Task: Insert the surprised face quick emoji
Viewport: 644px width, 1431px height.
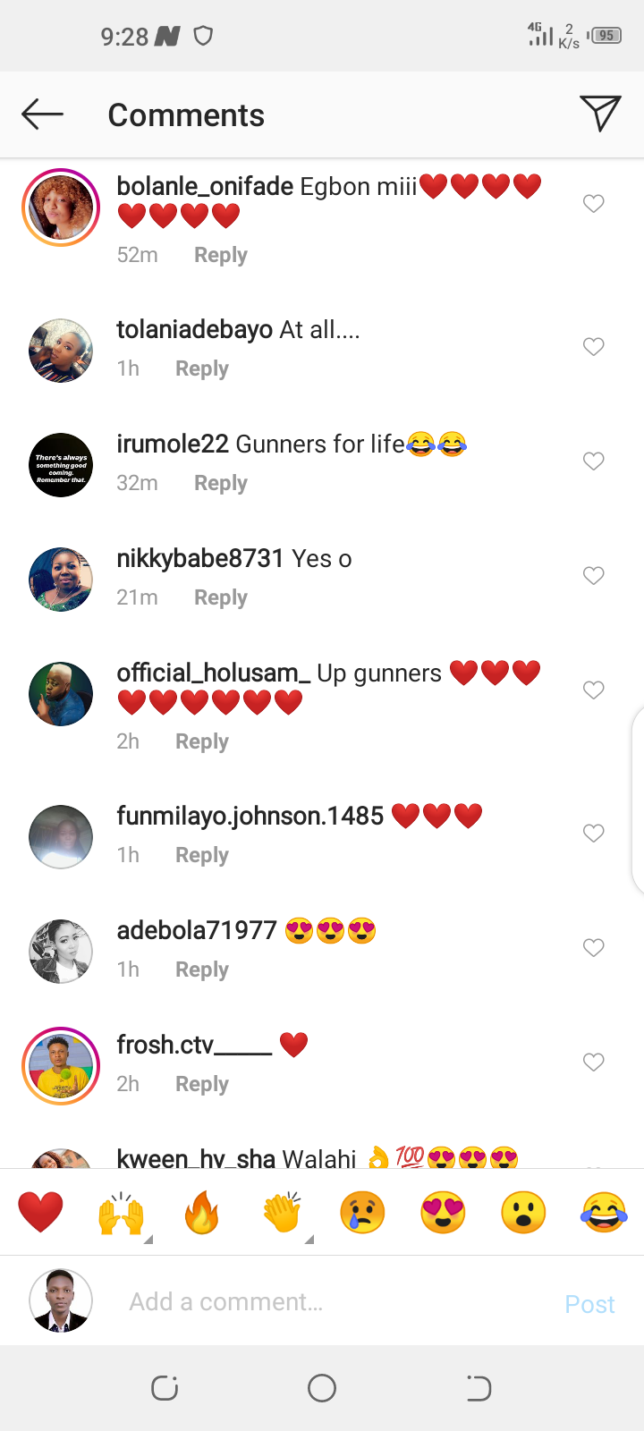Action: click(523, 1213)
